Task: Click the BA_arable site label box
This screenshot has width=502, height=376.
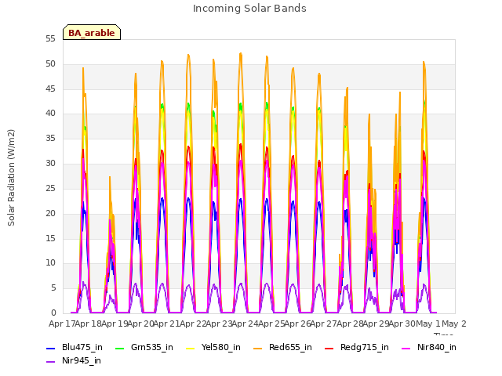Action: 92,32
